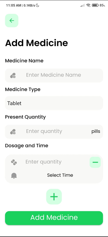This screenshot has width=108, height=237.
Task: Tap the 11:05 AM clock in status bar
Action: 14,5
